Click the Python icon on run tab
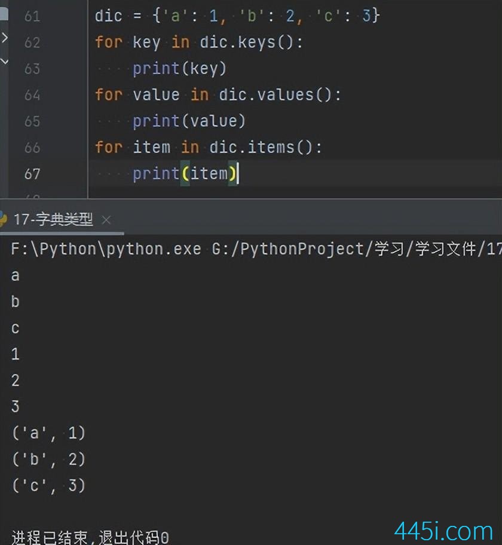 click(x=4, y=220)
